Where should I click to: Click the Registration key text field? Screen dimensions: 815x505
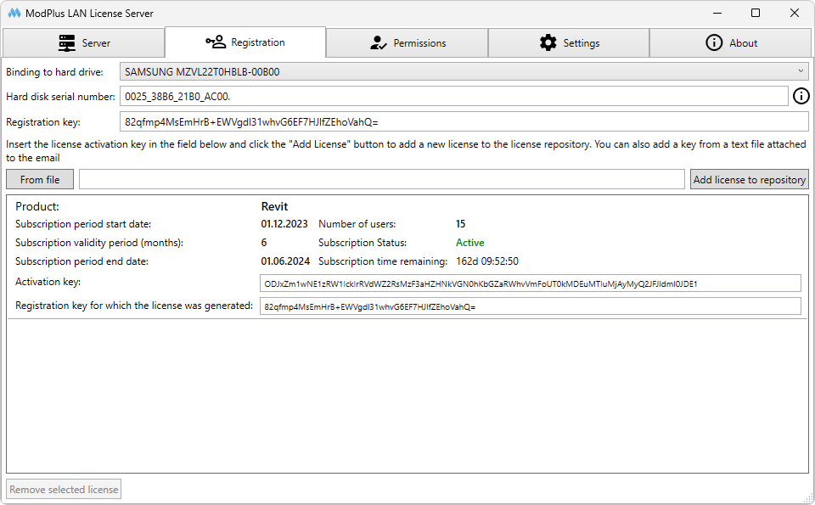click(464, 121)
